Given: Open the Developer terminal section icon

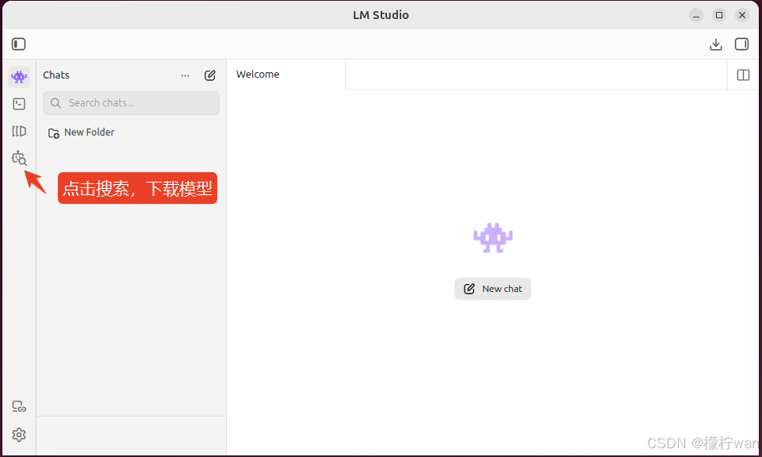Looking at the screenshot, I should pos(19,104).
